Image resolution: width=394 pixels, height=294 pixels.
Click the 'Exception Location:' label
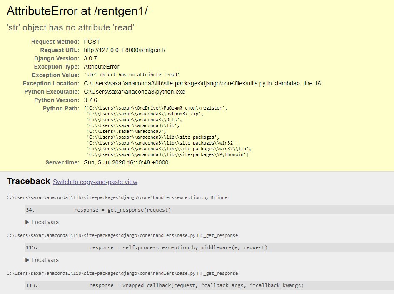tap(51, 83)
